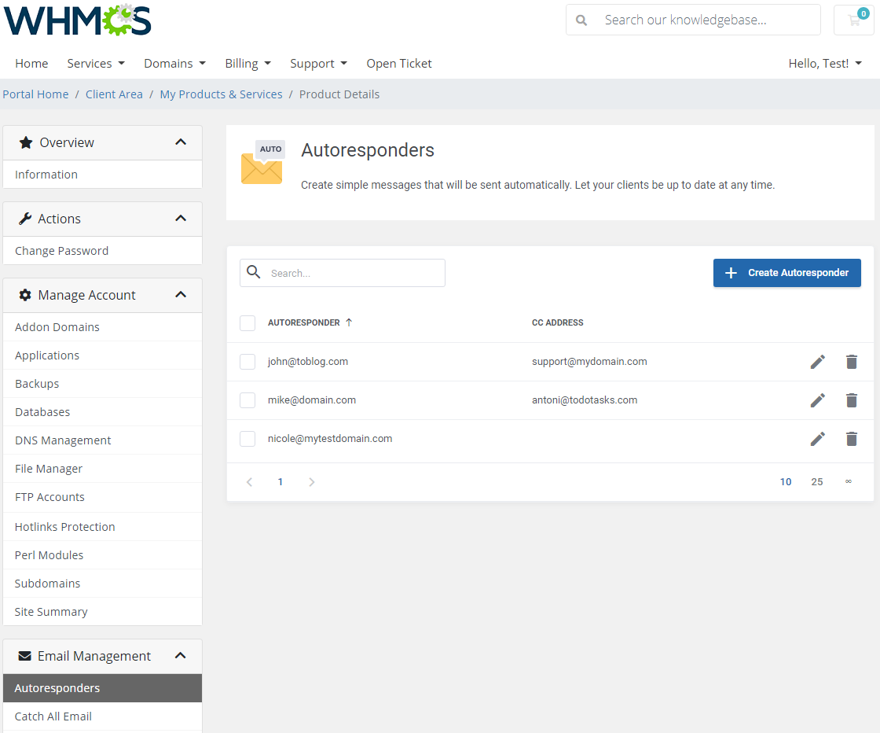The image size is (880, 733).
Task: Open Databases in sidebar
Action: click(103, 411)
